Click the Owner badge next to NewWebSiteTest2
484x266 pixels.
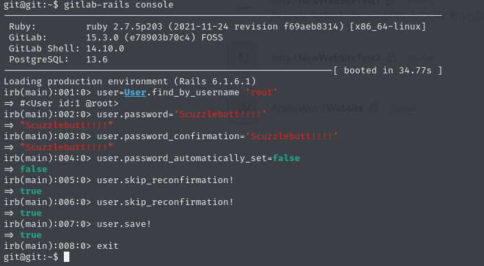click(x=421, y=58)
